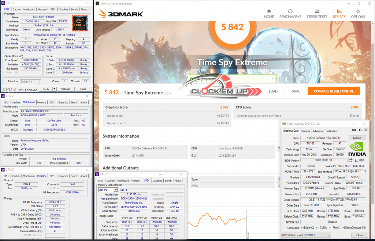Click the Multiplier x 50.0 value
Viewport: 375px width, 241px height.
pos(31,64)
